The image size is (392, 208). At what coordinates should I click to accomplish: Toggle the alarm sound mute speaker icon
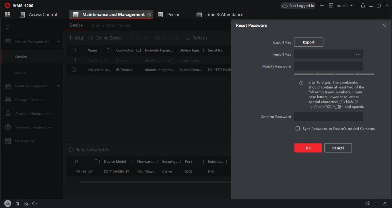tap(35, 203)
